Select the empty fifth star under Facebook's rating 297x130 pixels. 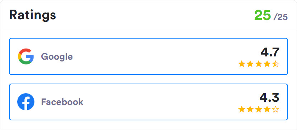[x=275, y=109]
